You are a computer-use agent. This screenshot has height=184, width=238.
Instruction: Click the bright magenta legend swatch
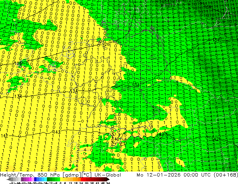[30, 179]
